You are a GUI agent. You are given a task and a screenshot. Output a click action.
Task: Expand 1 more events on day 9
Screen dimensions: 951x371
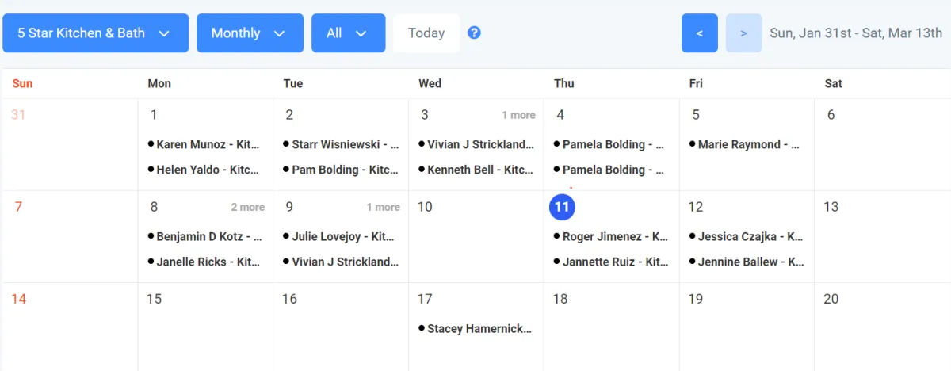coord(383,207)
